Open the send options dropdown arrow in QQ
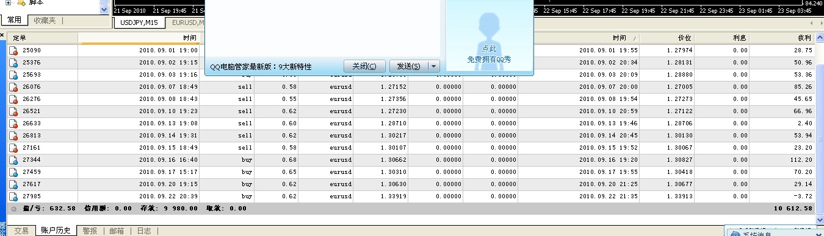The height and width of the screenshot is (236, 824). click(x=433, y=66)
